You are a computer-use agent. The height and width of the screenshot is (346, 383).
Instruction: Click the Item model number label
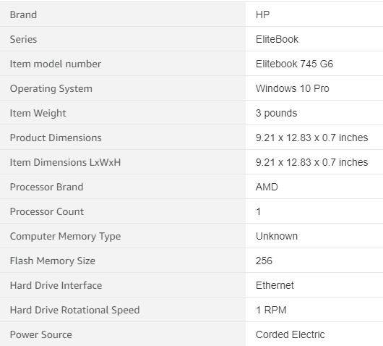[x=56, y=64]
